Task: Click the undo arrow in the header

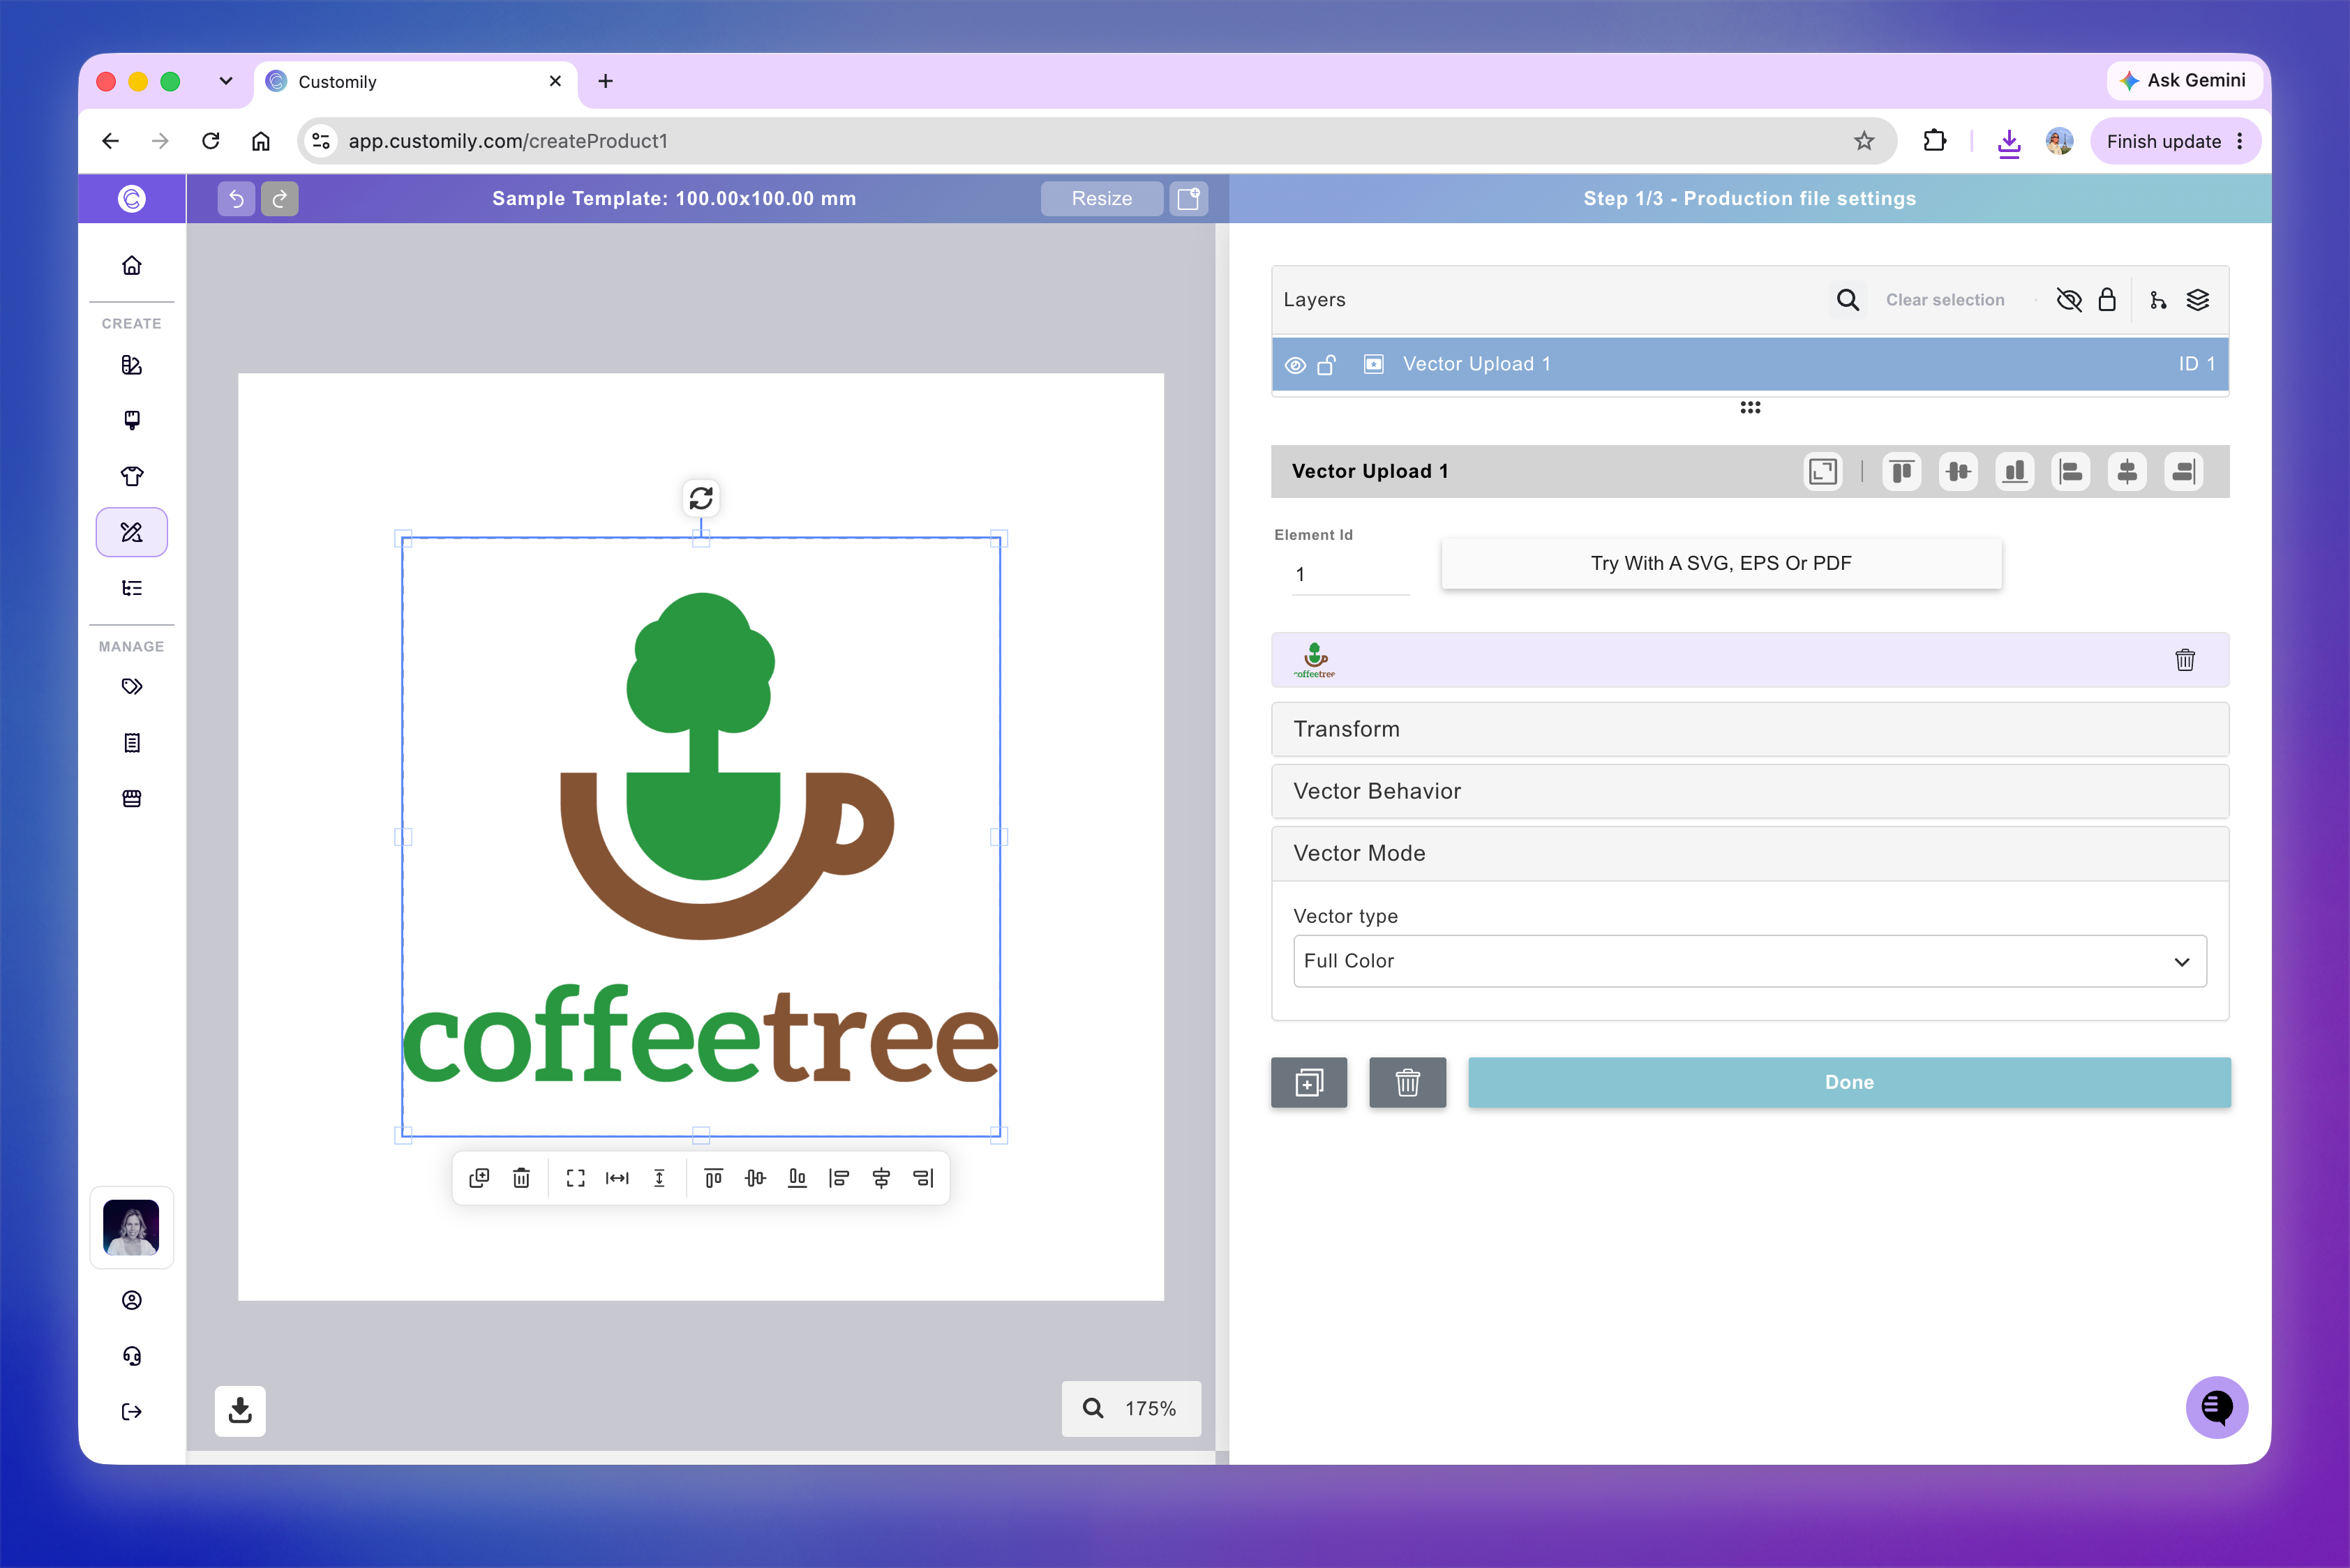Action: (x=236, y=198)
